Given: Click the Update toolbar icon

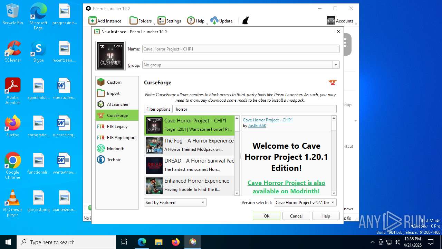Looking at the screenshot, I should tap(221, 21).
